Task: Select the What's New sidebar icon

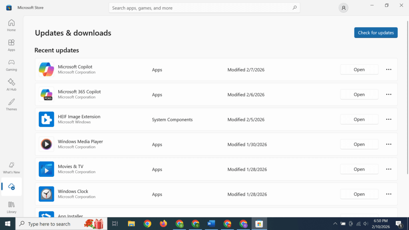Action: pos(11,167)
